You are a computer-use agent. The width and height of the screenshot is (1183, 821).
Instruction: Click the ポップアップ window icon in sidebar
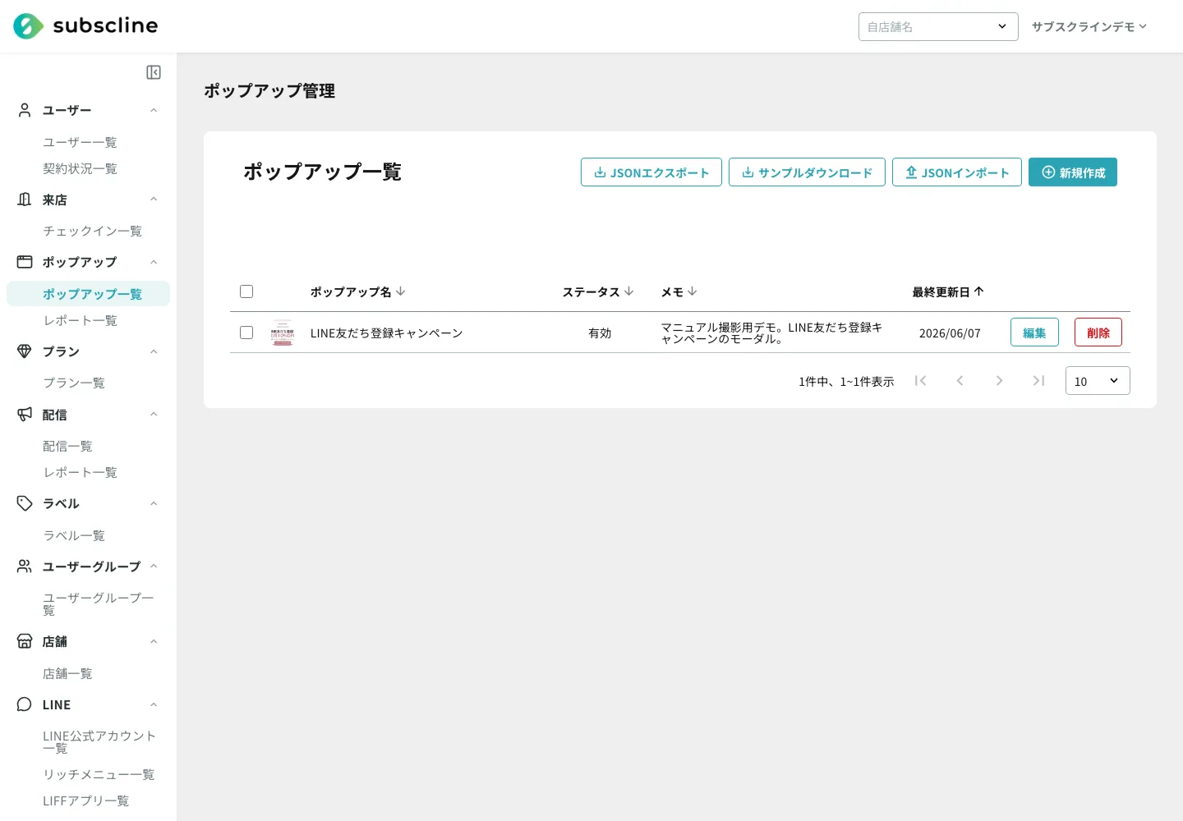pyautogui.click(x=25, y=262)
